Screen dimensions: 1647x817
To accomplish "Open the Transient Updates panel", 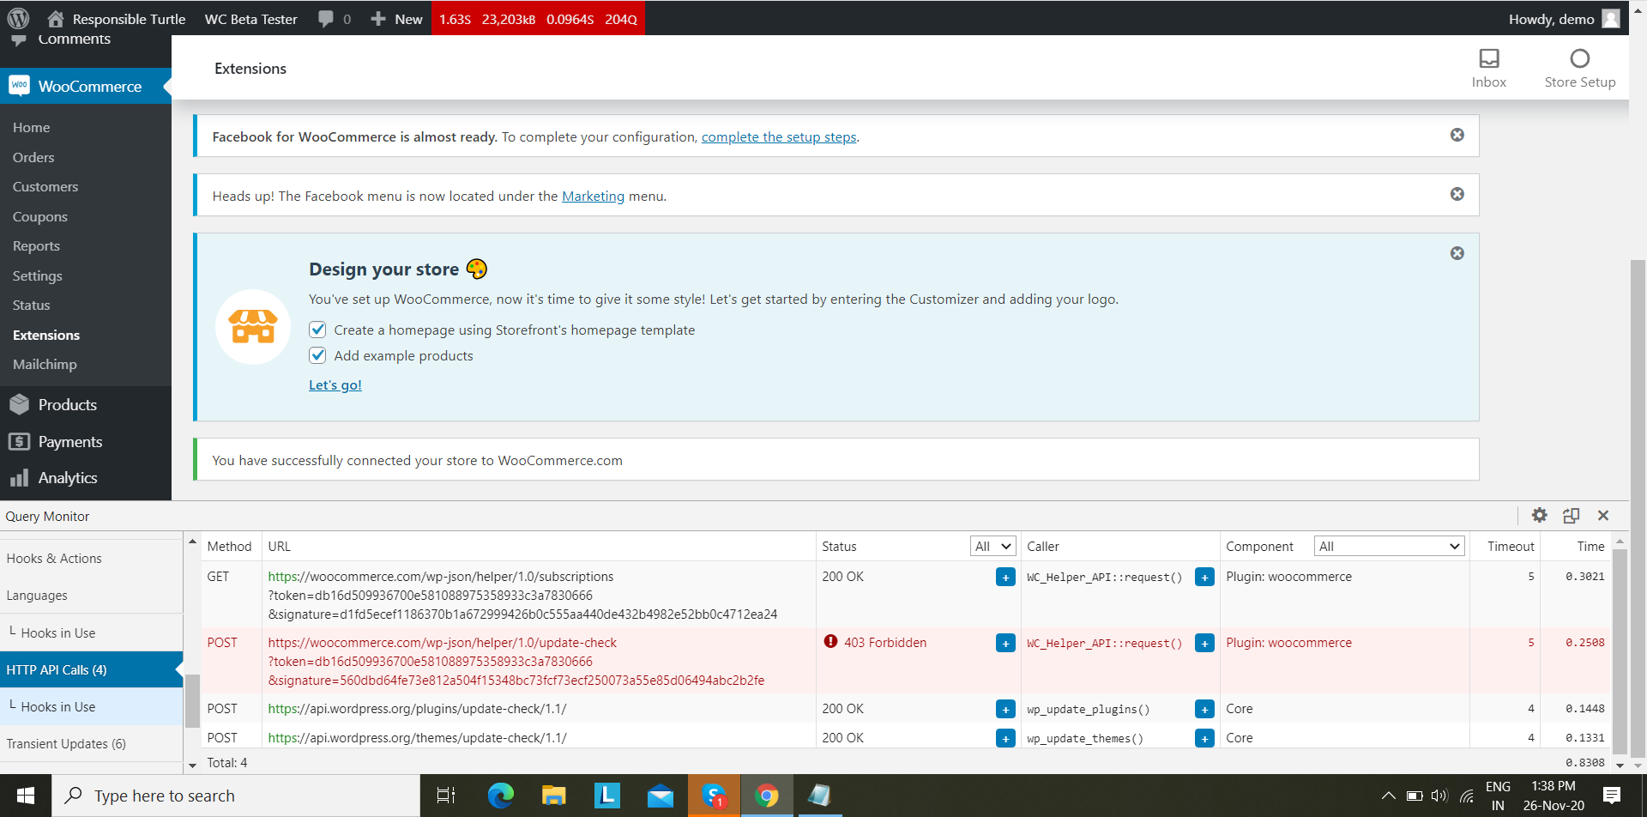I will (66, 743).
